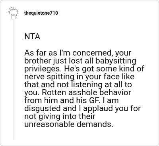Click the word "brother" in the comment
159x146 pixels.
(38, 61)
